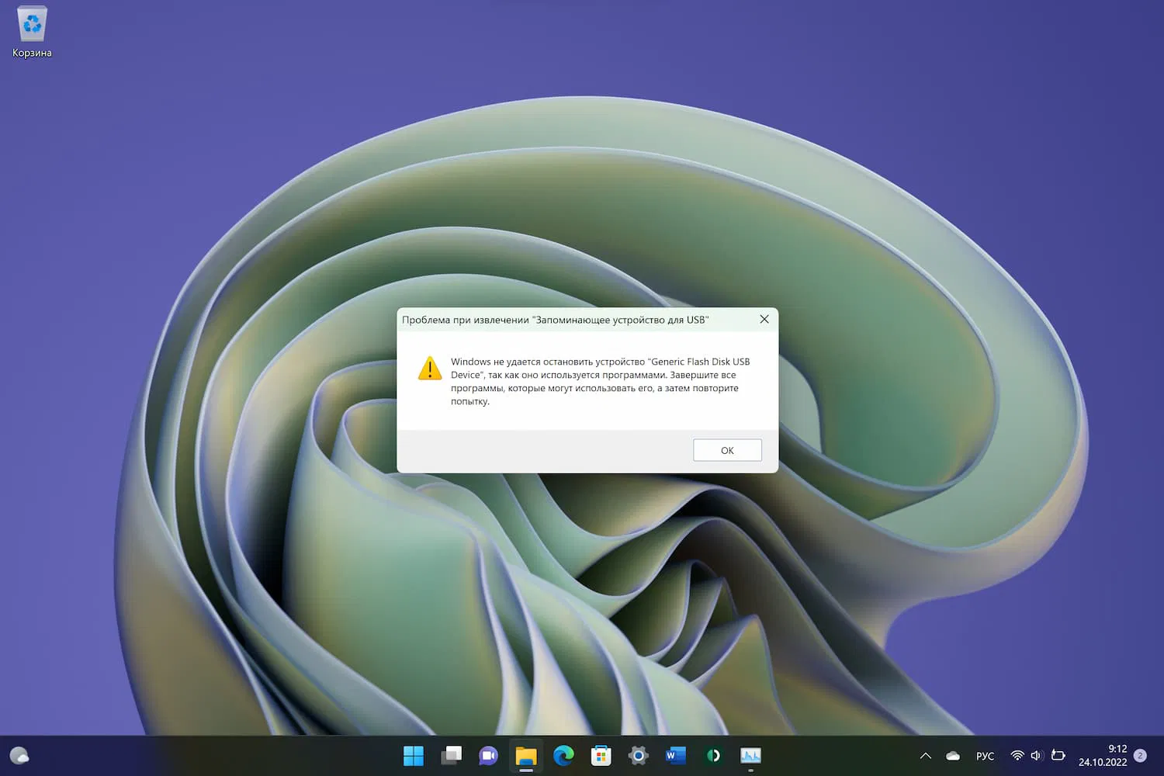This screenshot has height=776, width=1164.
Task: Expand the hidden tray icons chevron
Action: coord(925,756)
